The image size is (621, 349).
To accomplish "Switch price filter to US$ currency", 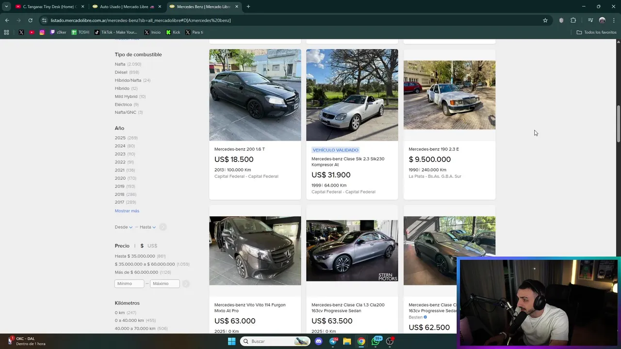I will coord(152,246).
